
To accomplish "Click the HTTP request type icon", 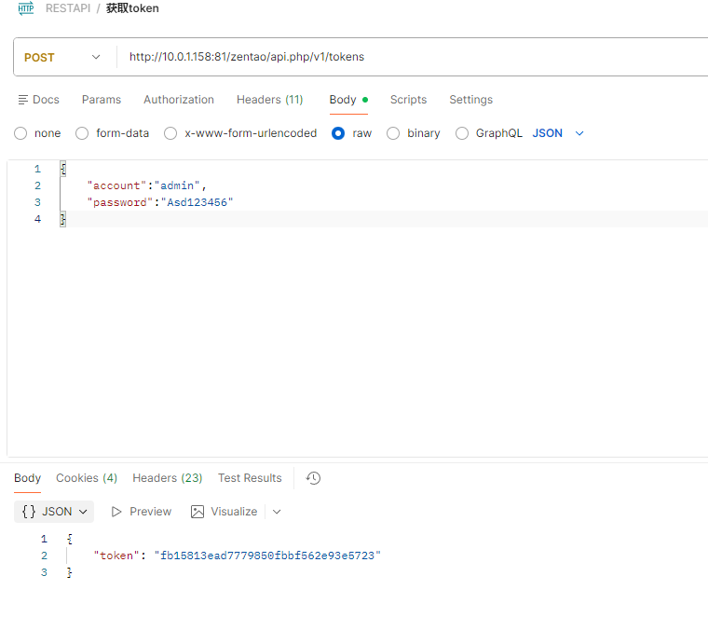I will pyautogui.click(x=26, y=8).
